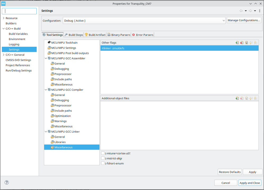Collapse the MCU/MPU GCC Assembler node
The image size is (264, 190).
[x=46, y=58]
